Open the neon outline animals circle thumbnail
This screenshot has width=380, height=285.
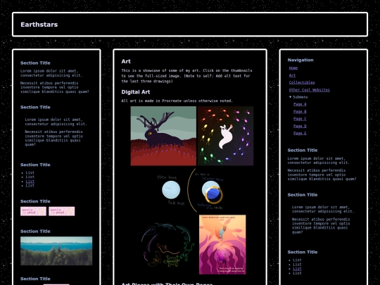167,245
